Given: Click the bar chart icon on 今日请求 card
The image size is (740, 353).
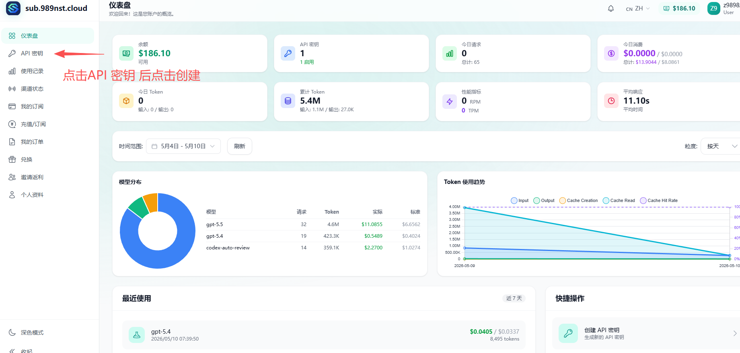Looking at the screenshot, I should pyautogui.click(x=450, y=53).
